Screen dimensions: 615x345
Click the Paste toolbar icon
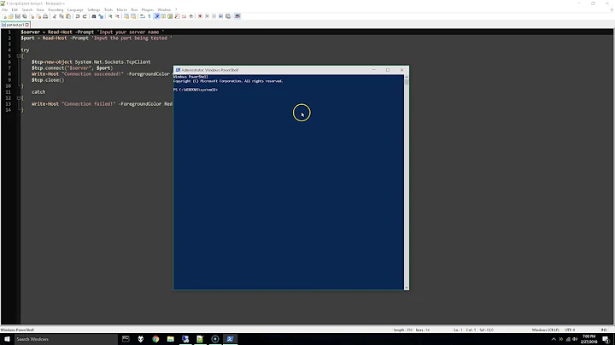click(68, 16)
